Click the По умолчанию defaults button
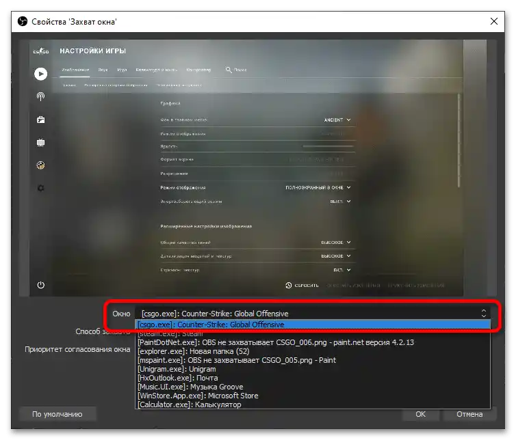This screenshot has height=440, width=516. pyautogui.click(x=57, y=414)
